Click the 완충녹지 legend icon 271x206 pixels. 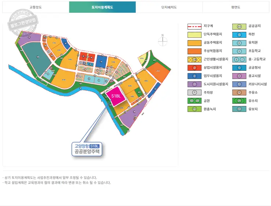(194, 109)
